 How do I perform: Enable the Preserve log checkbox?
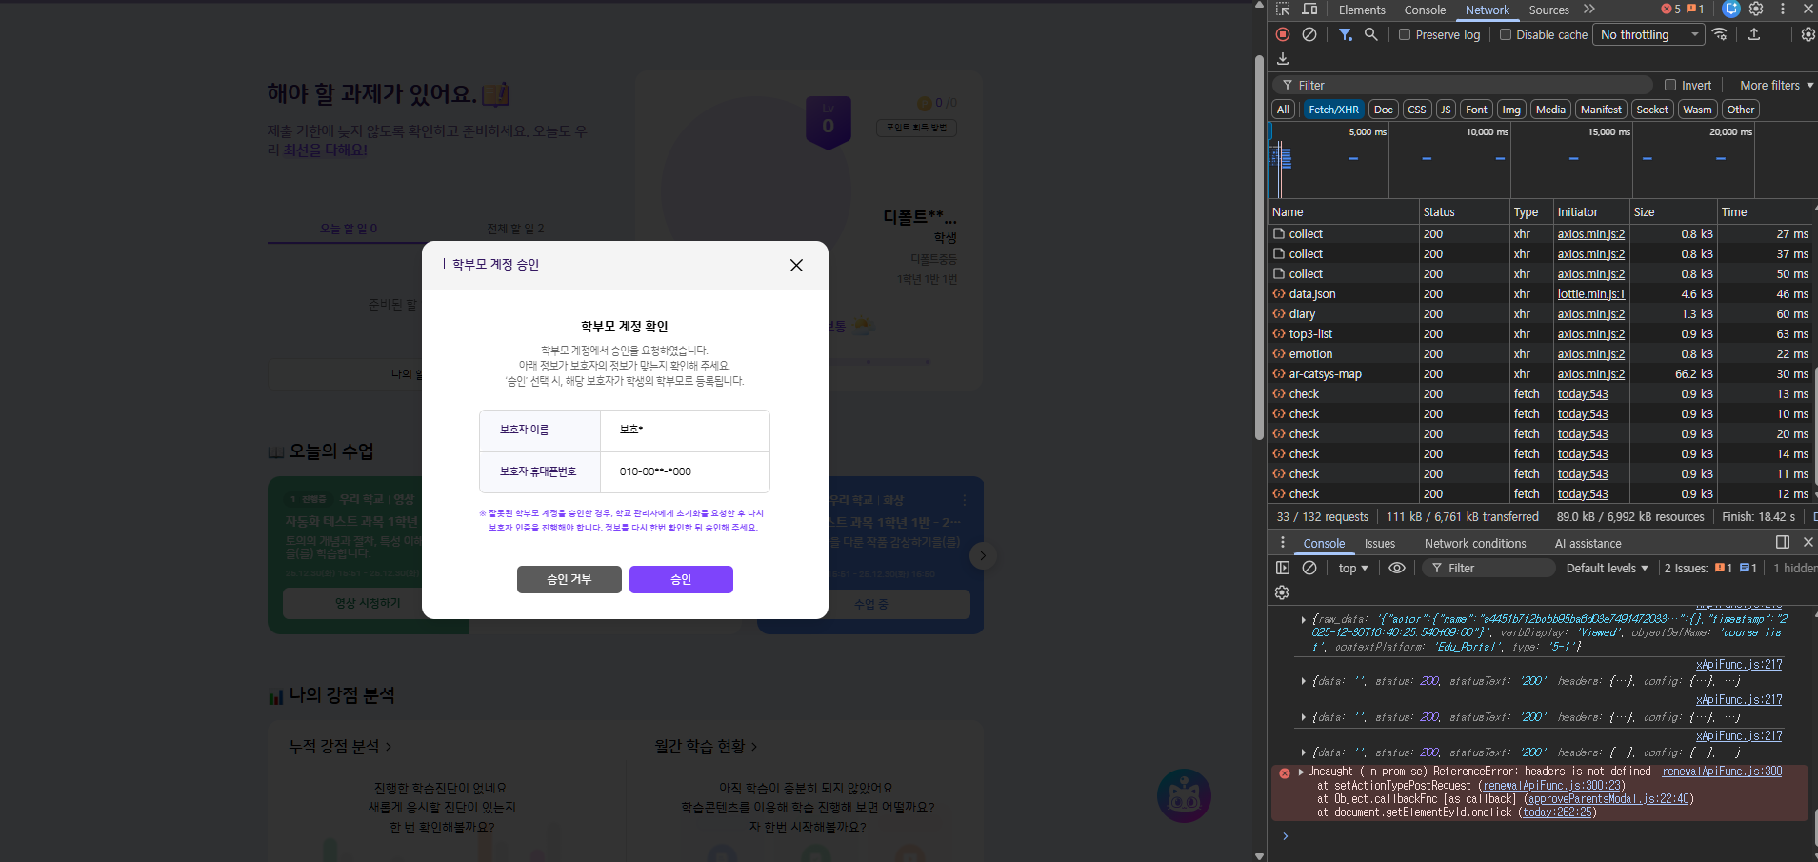click(1405, 34)
